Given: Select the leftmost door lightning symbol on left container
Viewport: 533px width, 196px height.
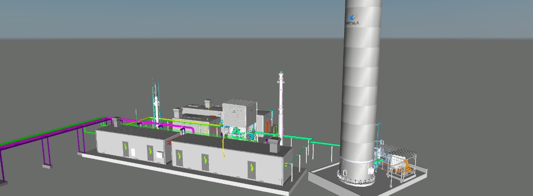Looking at the screenshot, I should [126, 147].
